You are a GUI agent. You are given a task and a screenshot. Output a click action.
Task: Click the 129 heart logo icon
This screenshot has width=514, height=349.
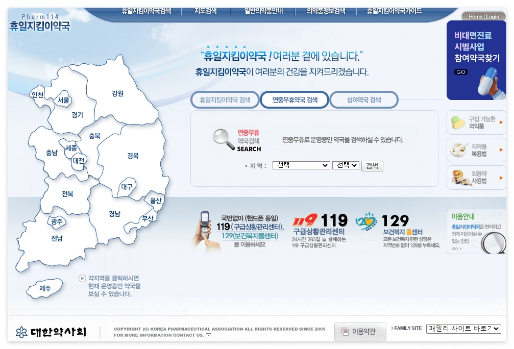click(x=366, y=221)
